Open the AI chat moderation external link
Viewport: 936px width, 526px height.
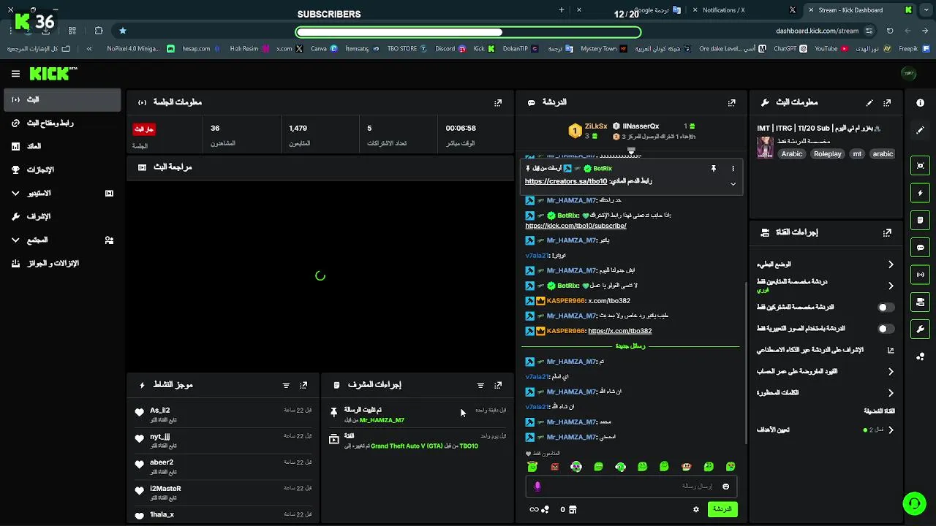point(890,350)
